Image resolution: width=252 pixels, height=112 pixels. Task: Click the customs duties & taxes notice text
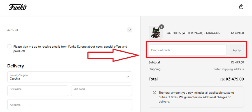[197, 97]
